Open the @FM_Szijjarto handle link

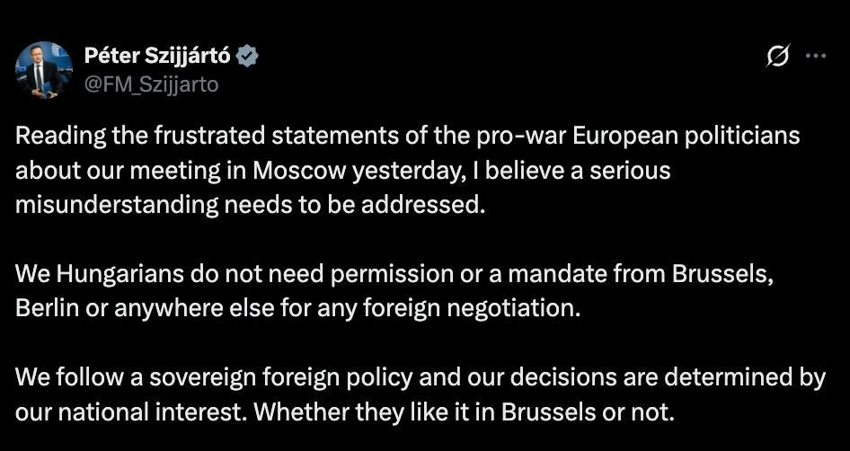pyautogui.click(x=151, y=84)
